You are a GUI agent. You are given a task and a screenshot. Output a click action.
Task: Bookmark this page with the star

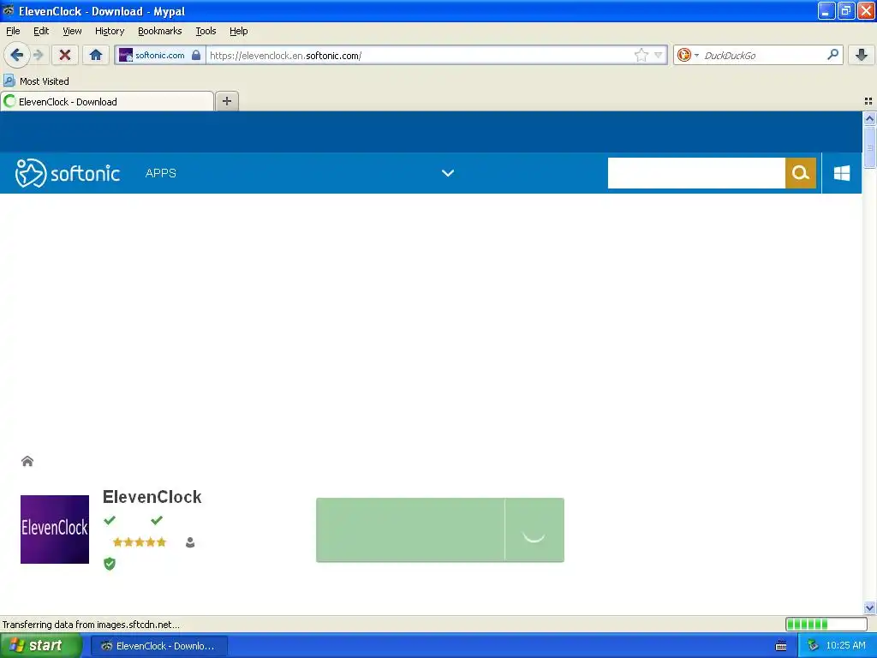click(641, 55)
